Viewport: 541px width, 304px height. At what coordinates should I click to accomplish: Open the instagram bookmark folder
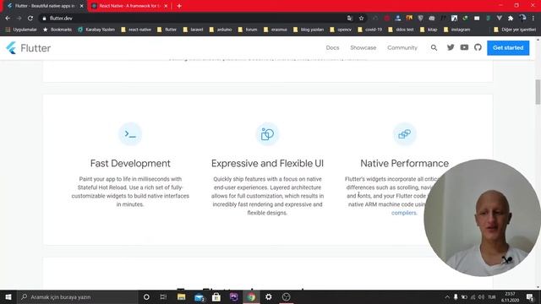tap(456, 30)
